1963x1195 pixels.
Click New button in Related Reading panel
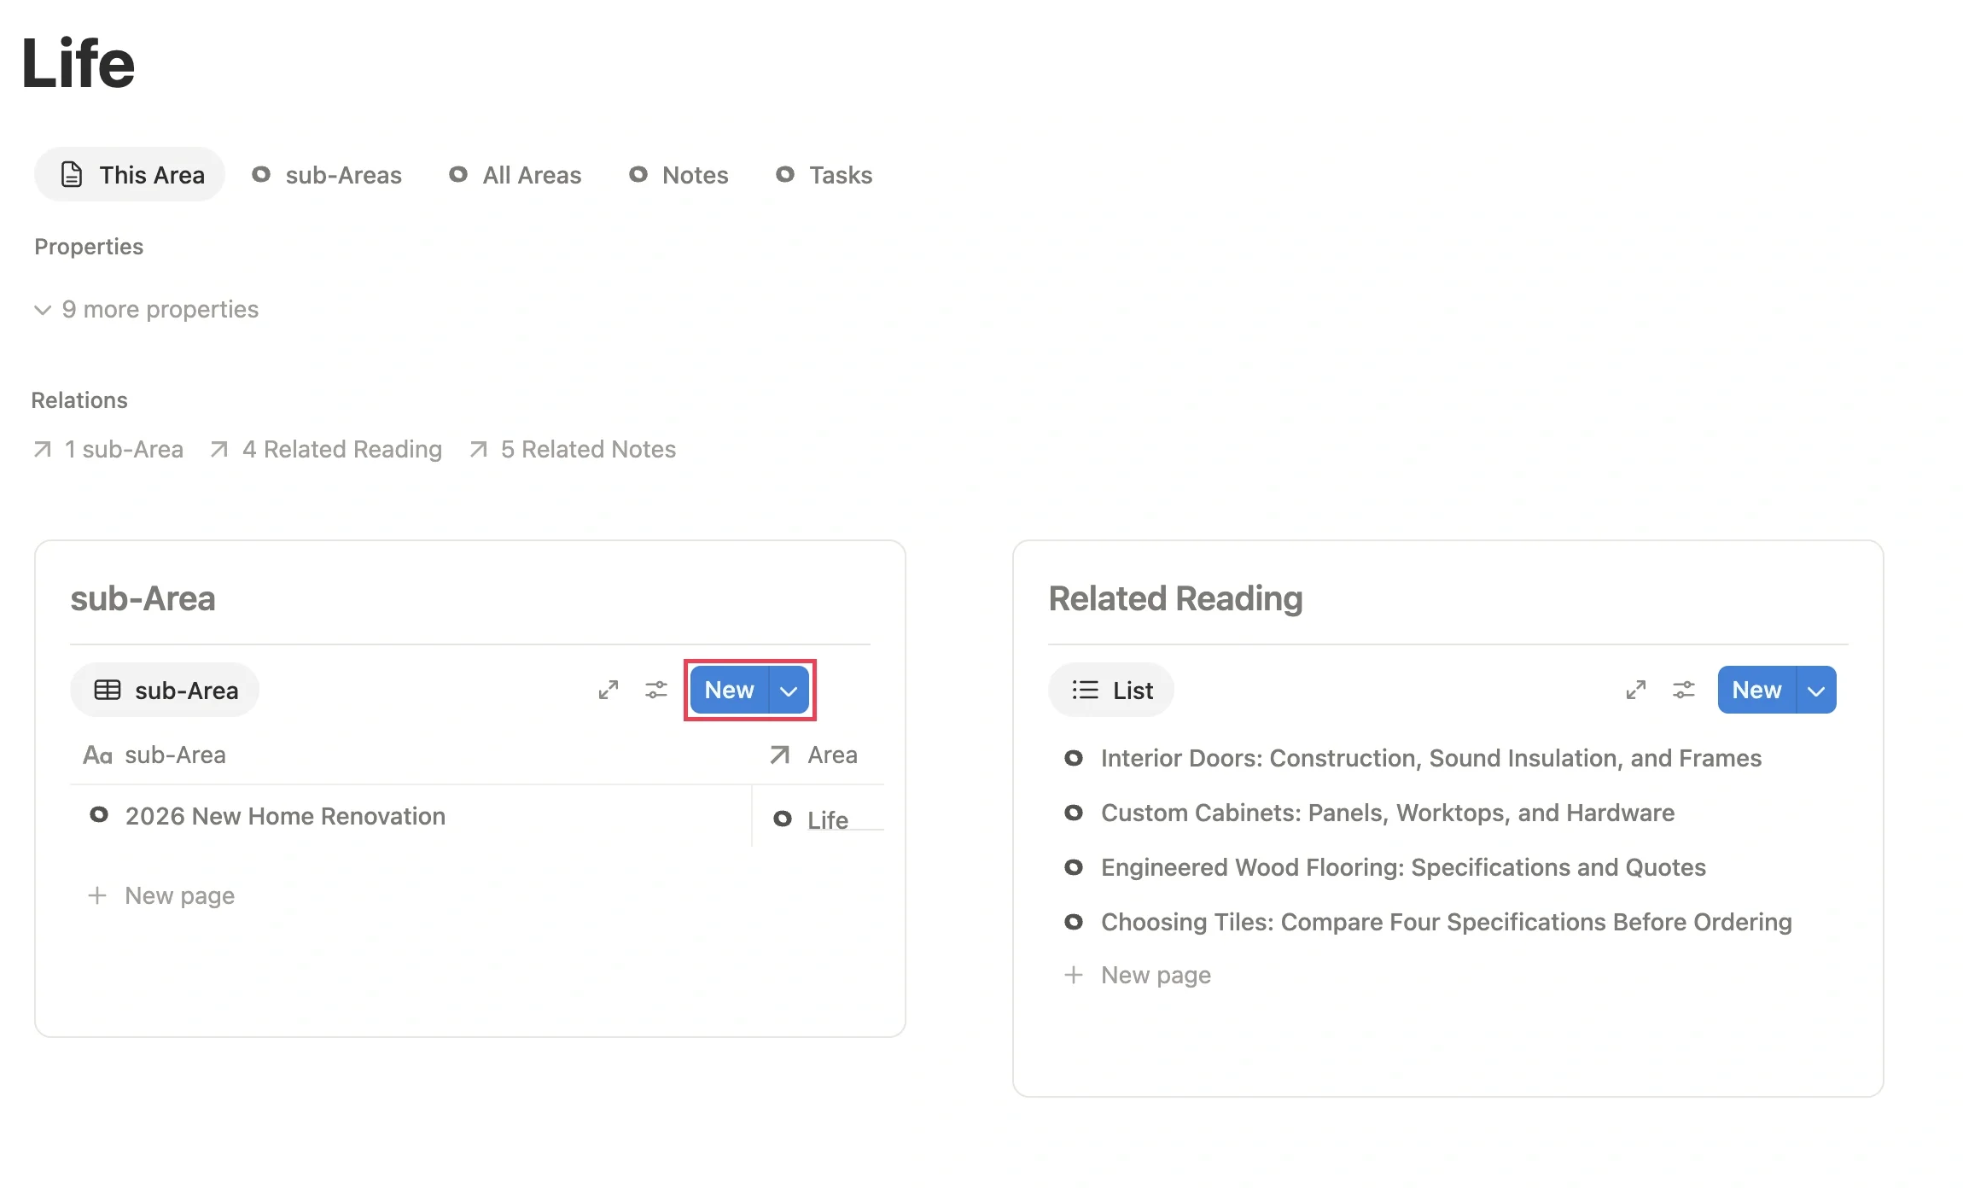pyautogui.click(x=1757, y=690)
